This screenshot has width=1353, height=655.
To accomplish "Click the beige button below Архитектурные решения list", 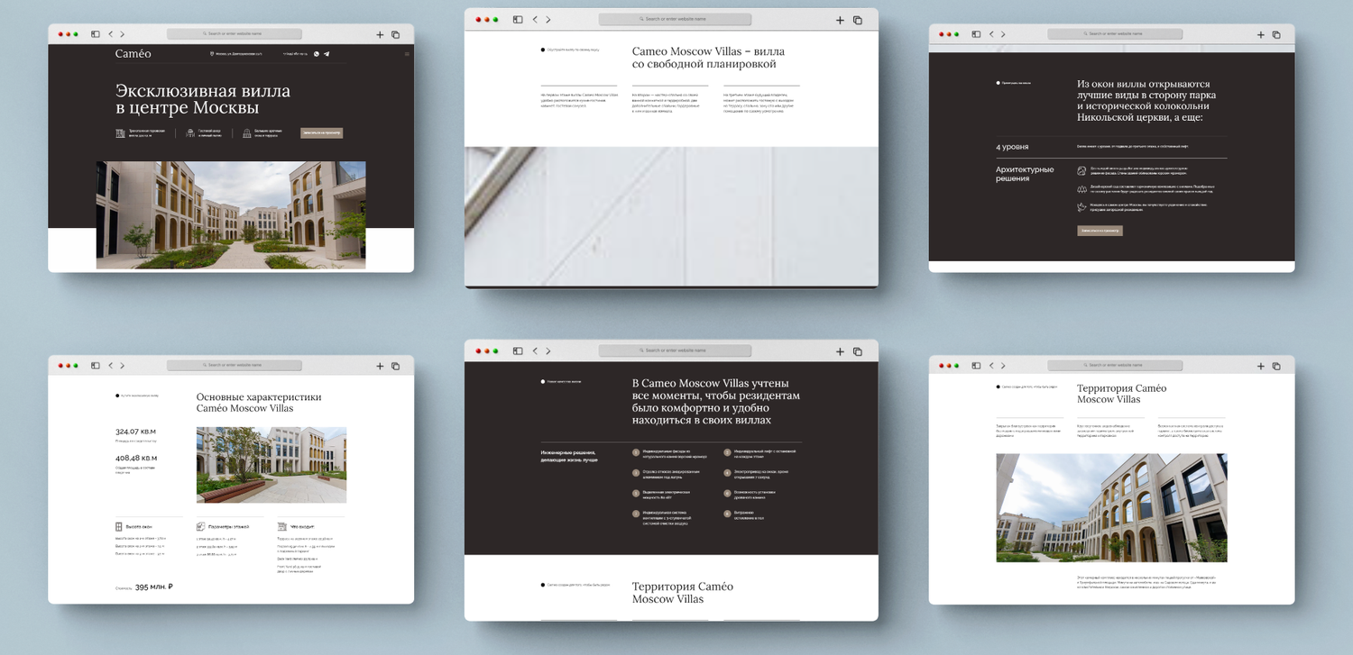I will click(1100, 231).
